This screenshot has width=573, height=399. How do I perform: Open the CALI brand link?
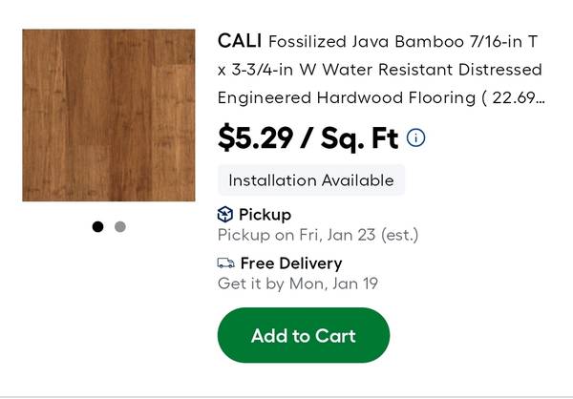[x=240, y=41]
